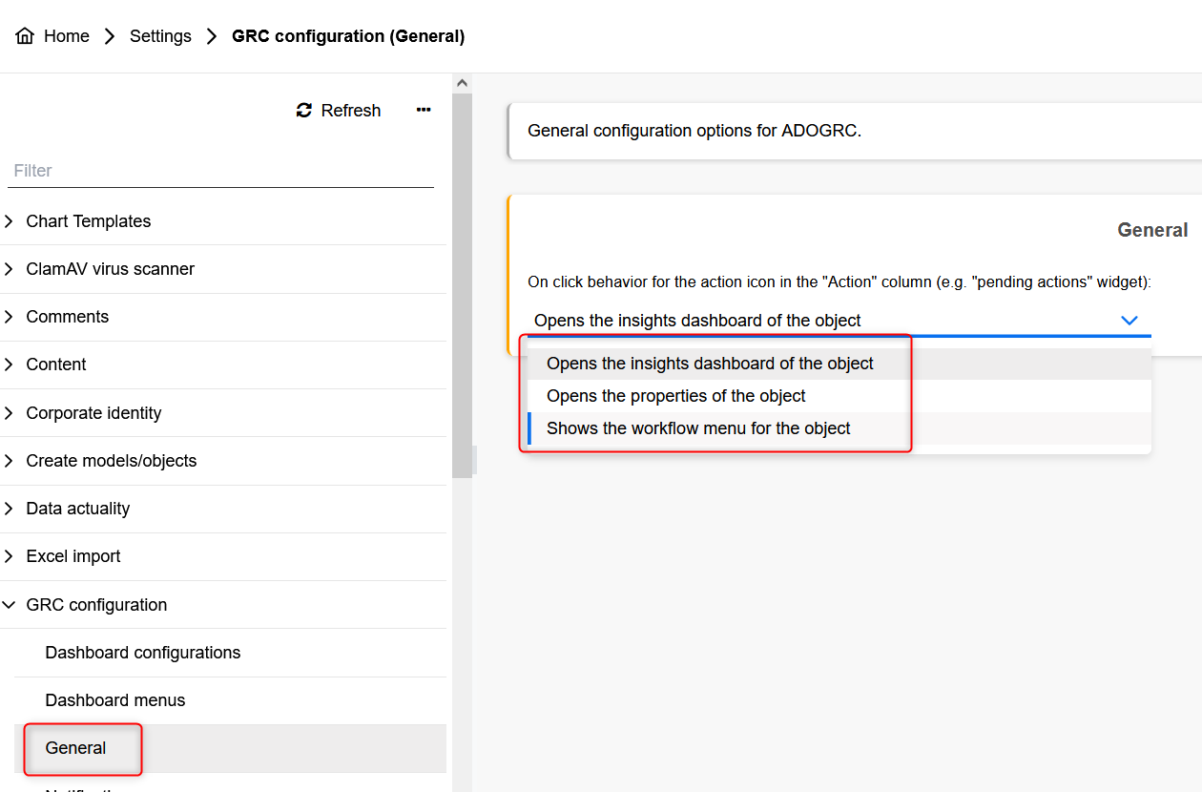Open Dashboard menus settings item
Image resolution: width=1202 pixels, height=792 pixels.
point(115,700)
